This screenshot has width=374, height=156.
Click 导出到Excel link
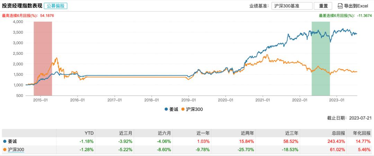(357, 6)
